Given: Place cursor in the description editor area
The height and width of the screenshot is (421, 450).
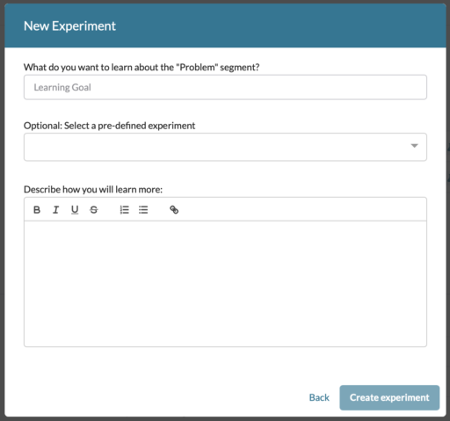Looking at the screenshot, I should pyautogui.click(x=225, y=284).
